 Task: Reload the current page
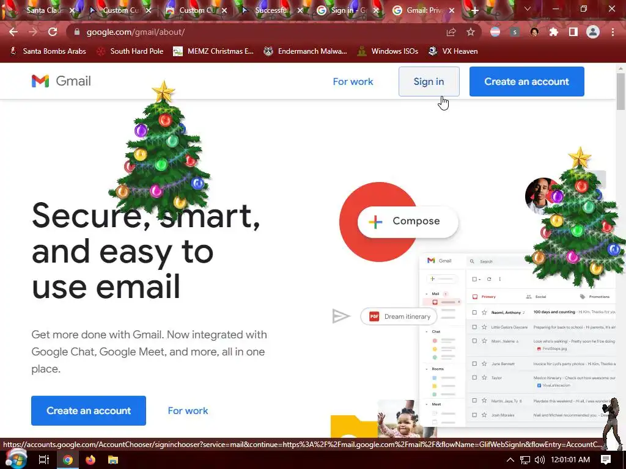pos(53,32)
